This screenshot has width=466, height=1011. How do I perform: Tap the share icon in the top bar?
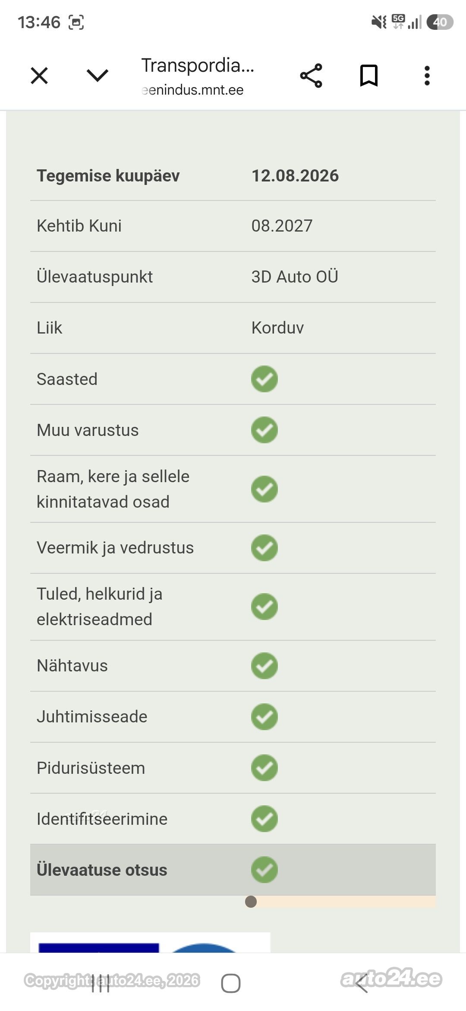click(x=311, y=76)
